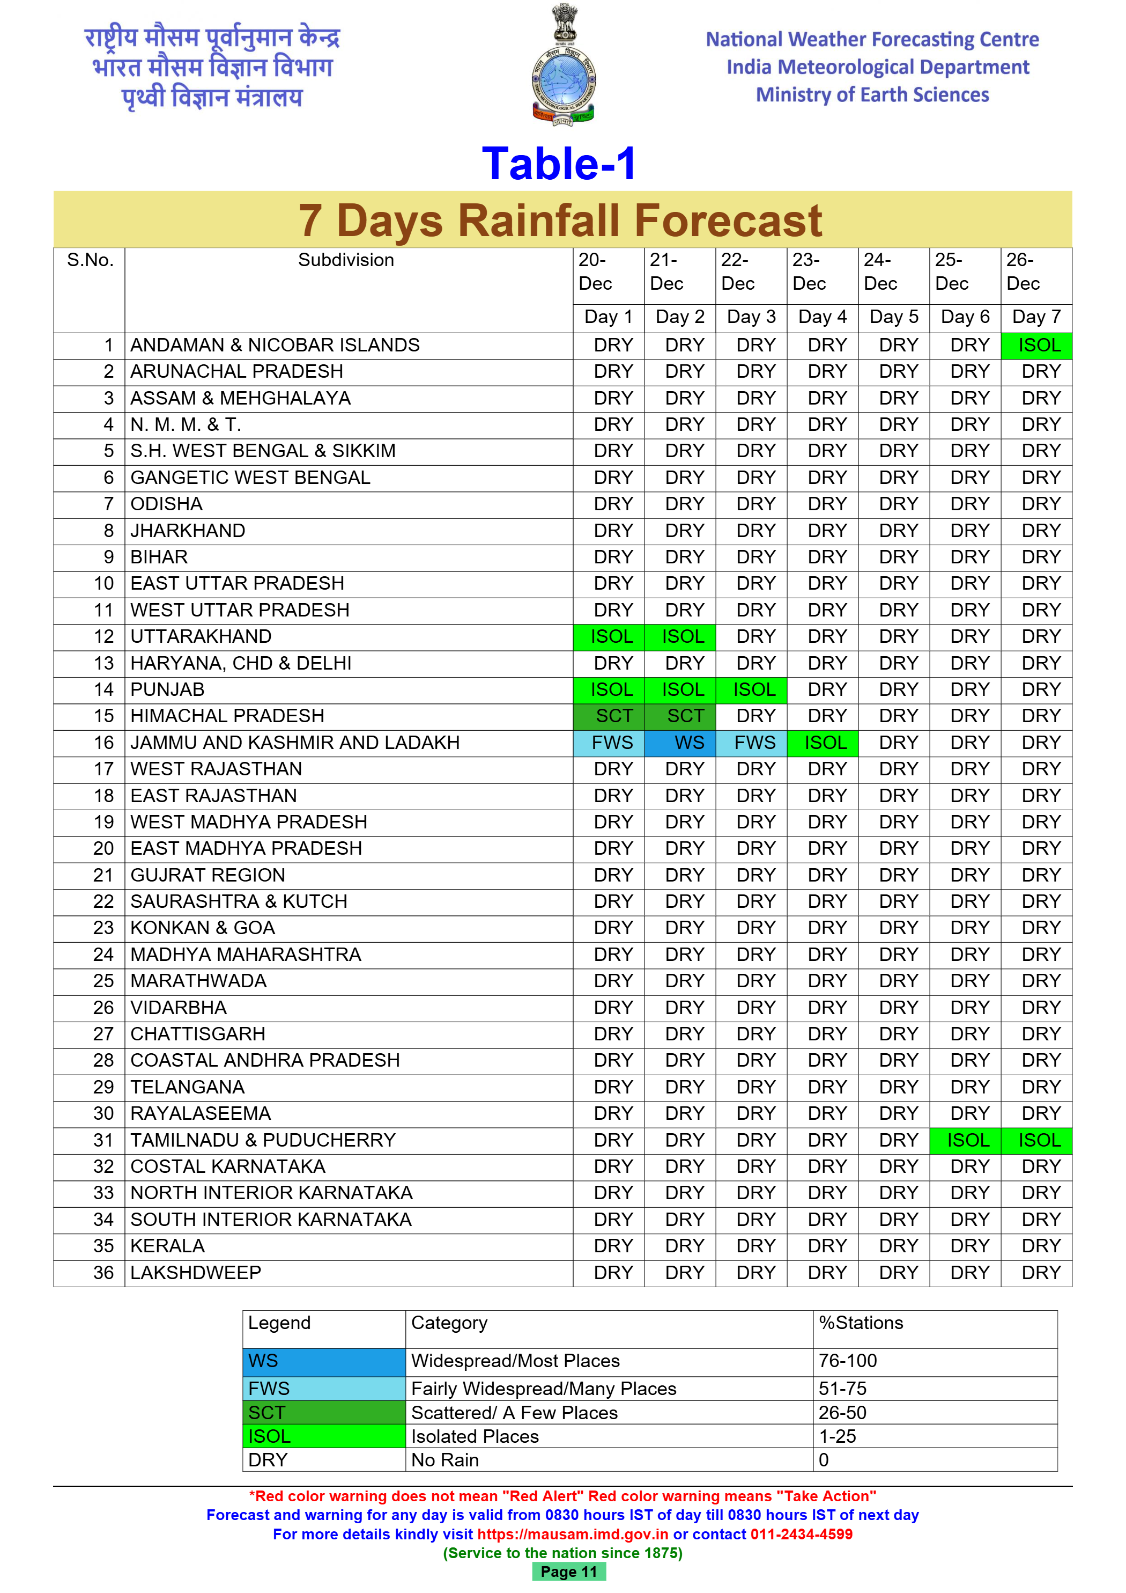Screen dimensions: 1126x1593
Task: Click the contact number 011-2434-4599
Action: coord(801,1534)
